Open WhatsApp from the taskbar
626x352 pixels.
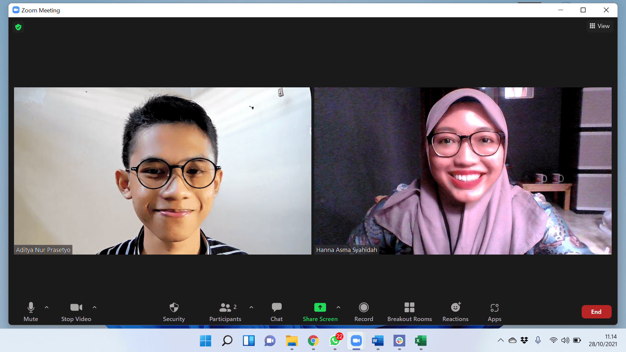coord(335,341)
